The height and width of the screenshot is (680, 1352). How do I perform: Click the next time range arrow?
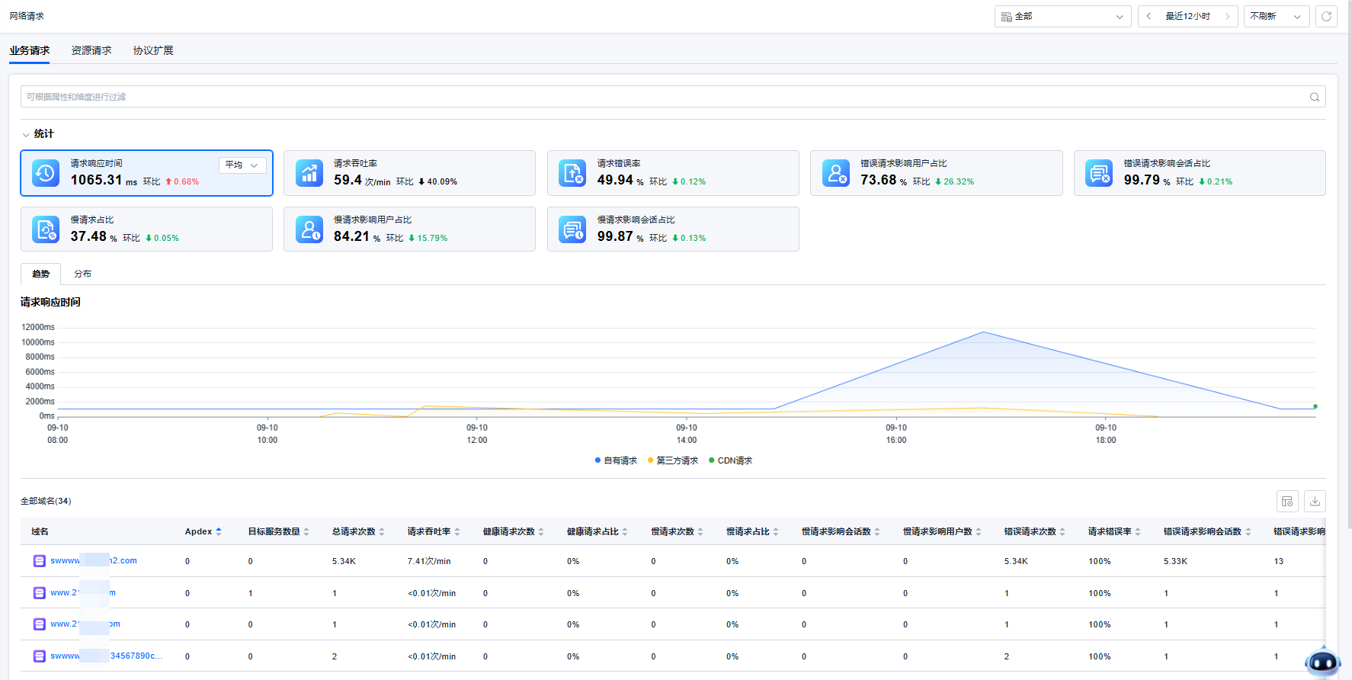1227,16
